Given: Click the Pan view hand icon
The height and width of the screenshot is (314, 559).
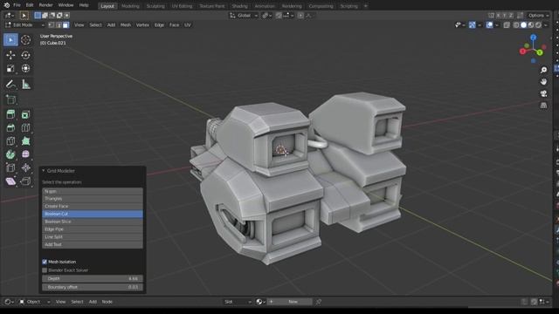Looking at the screenshot, I should 543,81.
